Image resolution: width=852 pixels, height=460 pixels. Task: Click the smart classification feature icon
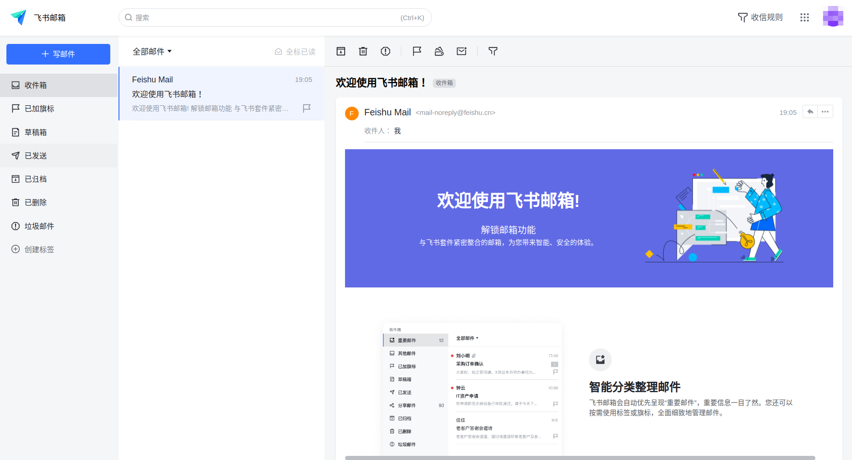(600, 360)
